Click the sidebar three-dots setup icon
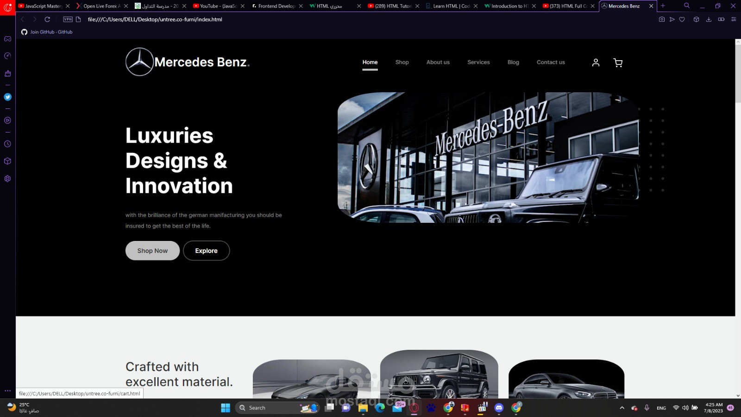 click(x=7, y=391)
